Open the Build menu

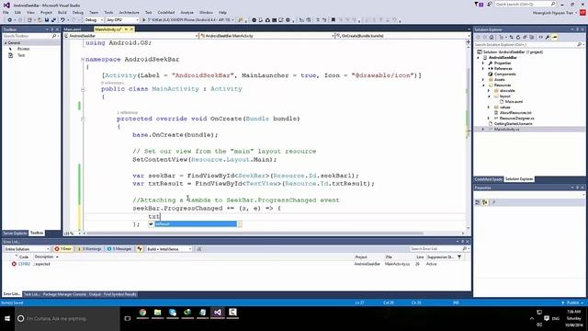(x=62, y=12)
